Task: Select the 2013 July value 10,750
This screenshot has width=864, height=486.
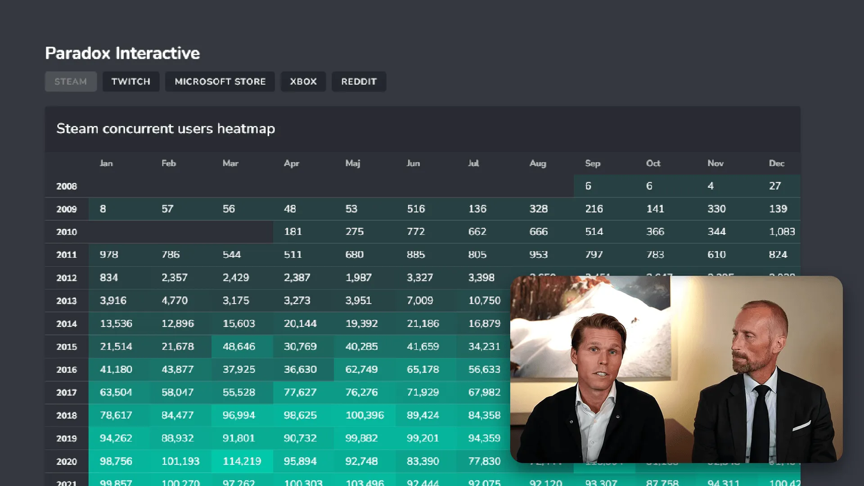Action: (x=485, y=301)
